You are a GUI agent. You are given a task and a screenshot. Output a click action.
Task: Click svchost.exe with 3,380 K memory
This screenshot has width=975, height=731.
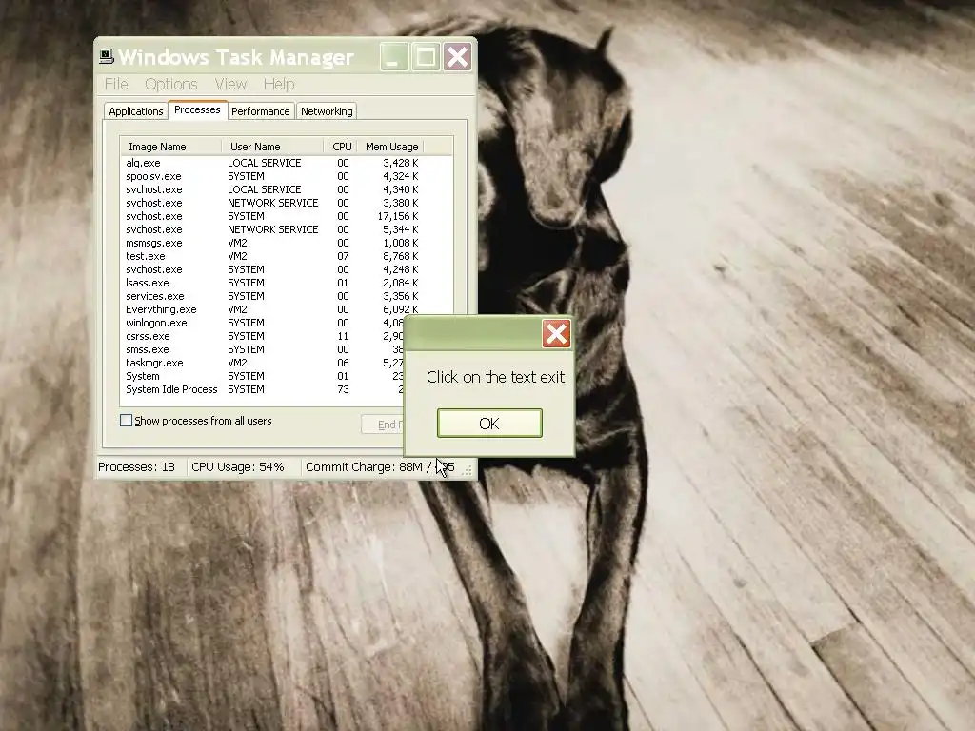(272, 204)
